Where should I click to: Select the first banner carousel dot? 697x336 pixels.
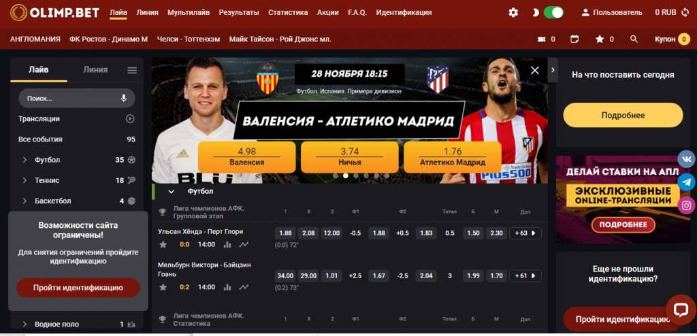tap(335, 175)
